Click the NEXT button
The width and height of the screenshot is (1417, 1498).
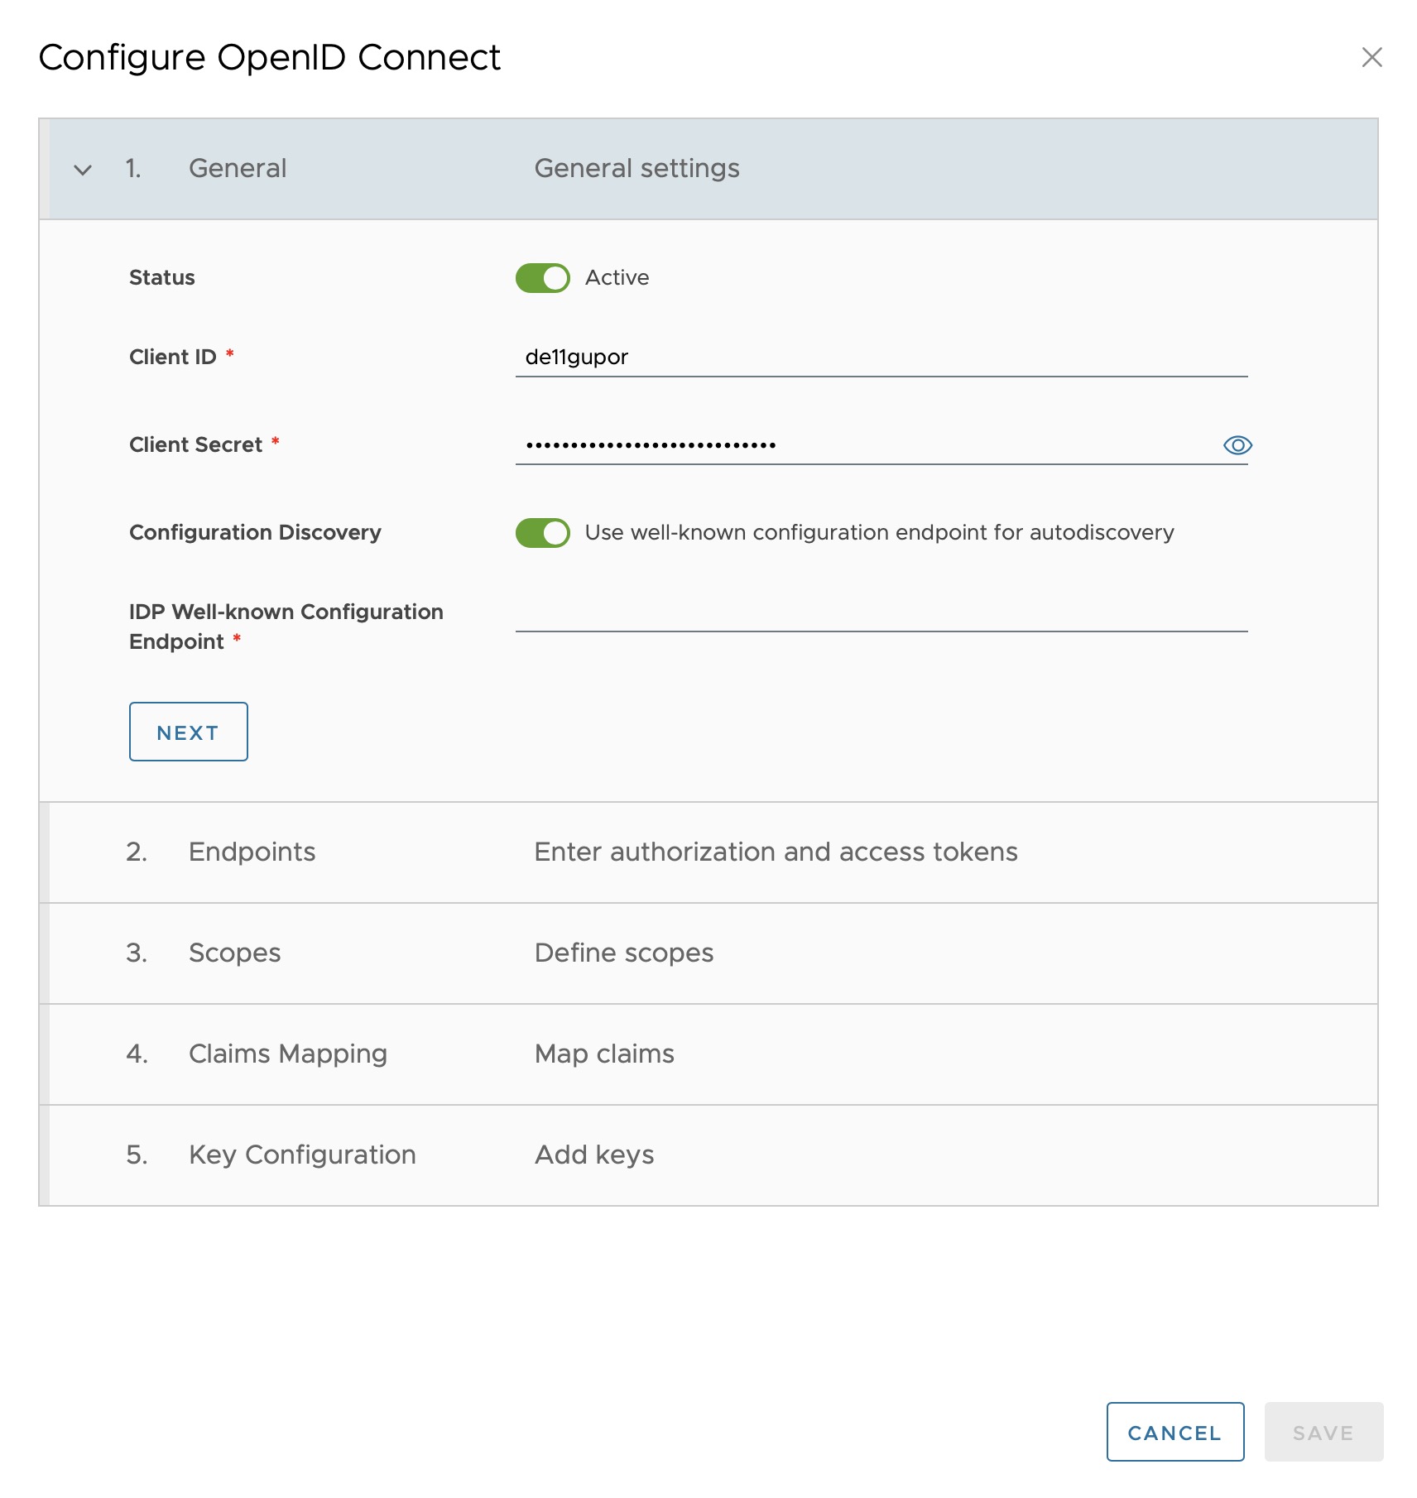point(189,732)
